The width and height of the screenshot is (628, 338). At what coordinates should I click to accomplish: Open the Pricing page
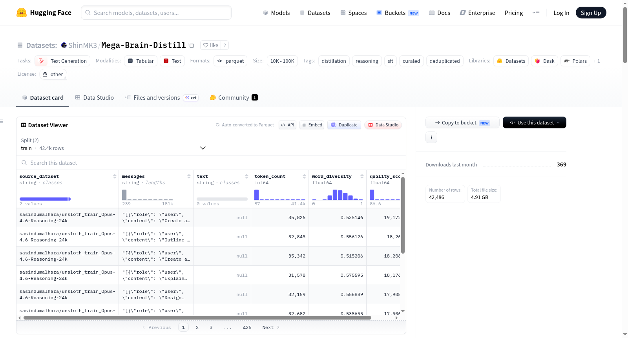point(514,13)
